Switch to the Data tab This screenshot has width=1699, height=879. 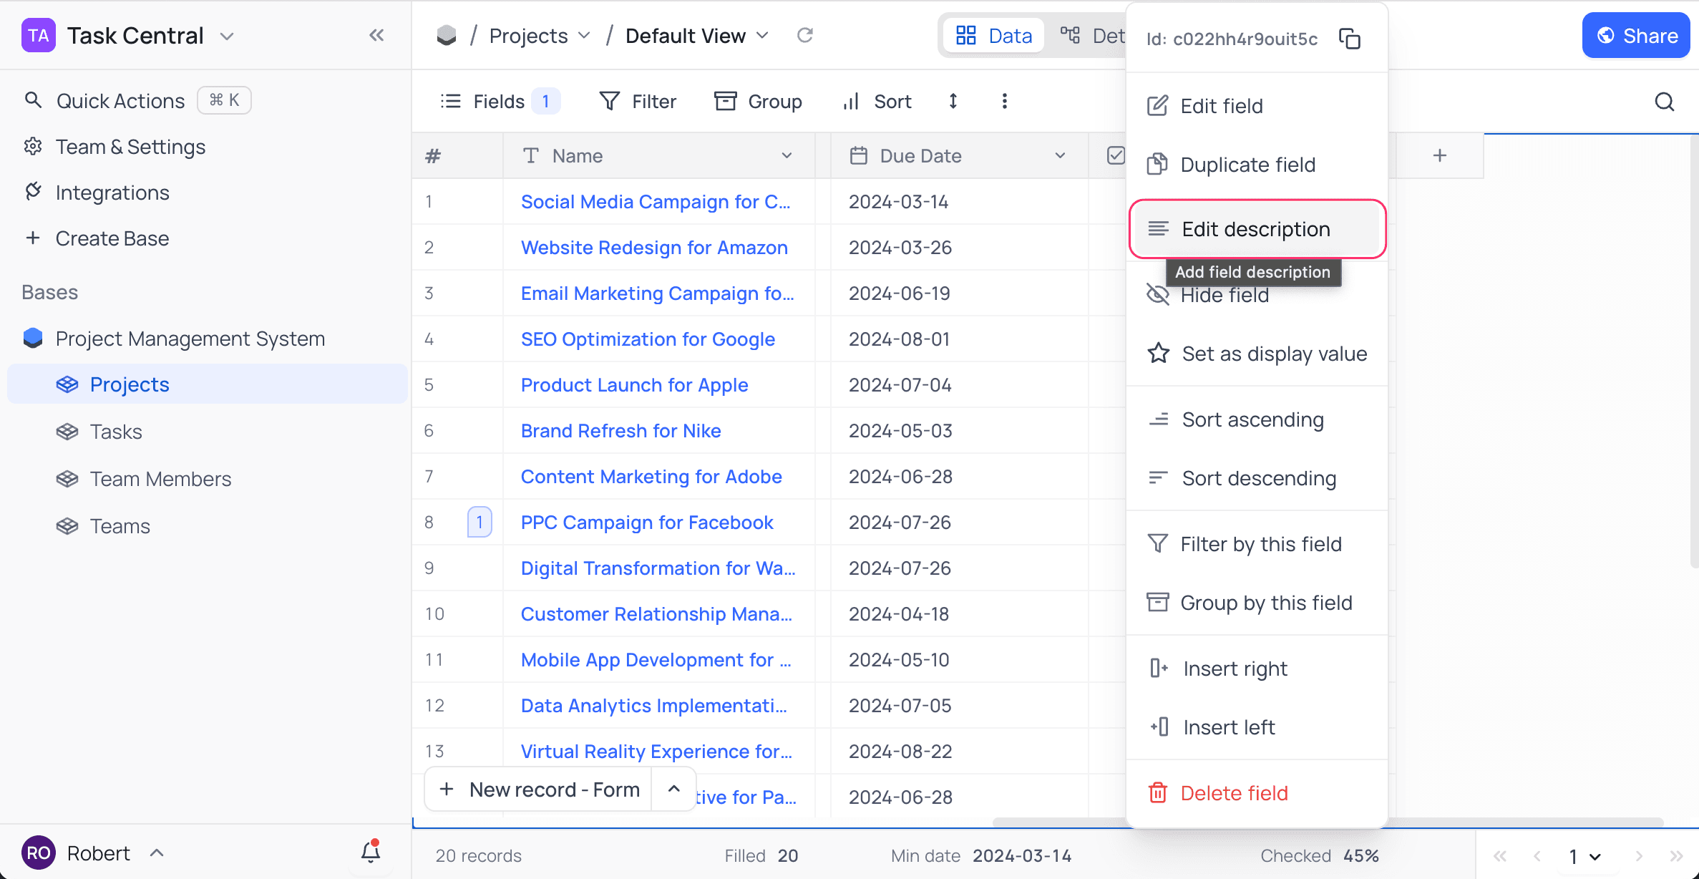coord(994,36)
